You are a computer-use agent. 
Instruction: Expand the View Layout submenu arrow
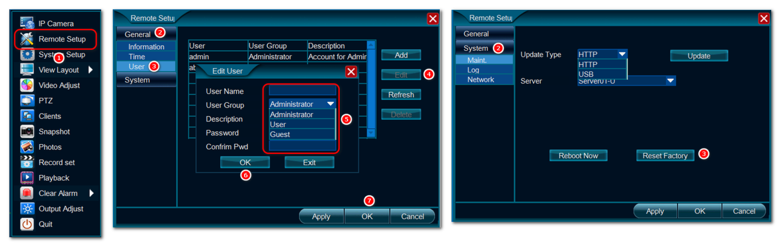point(91,70)
